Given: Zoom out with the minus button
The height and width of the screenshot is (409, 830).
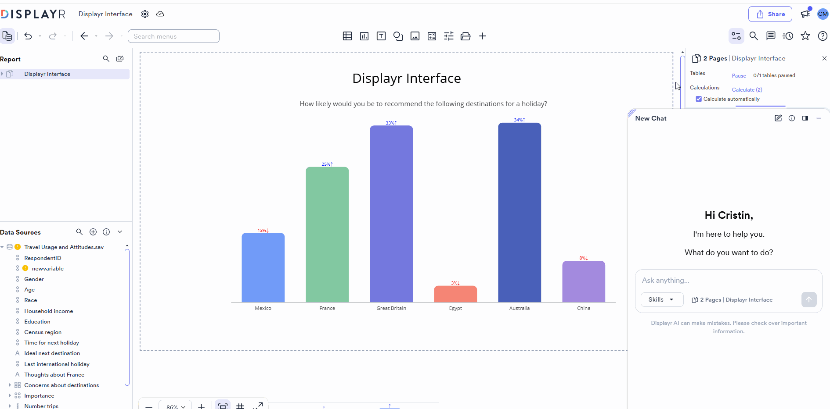Looking at the screenshot, I should tap(149, 407).
